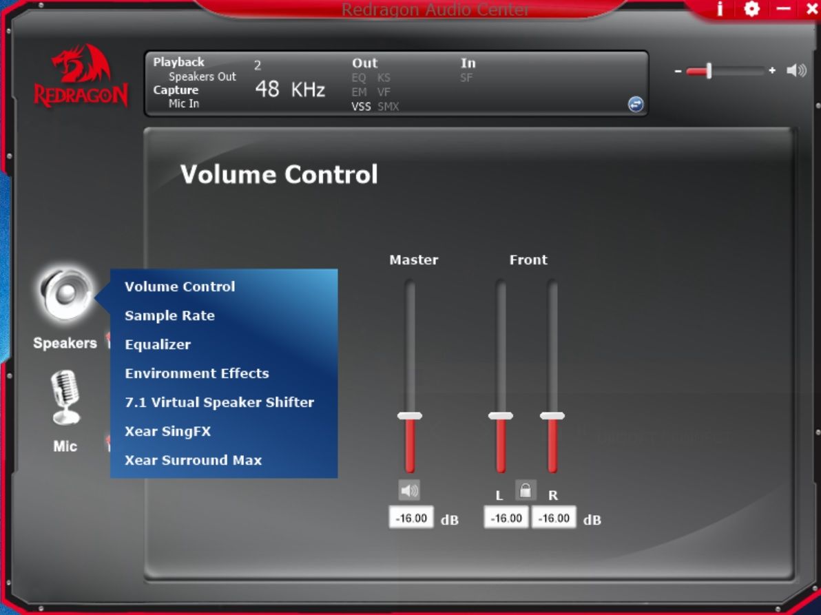
Task: Click the Front left channel slider handle
Action: tap(501, 415)
